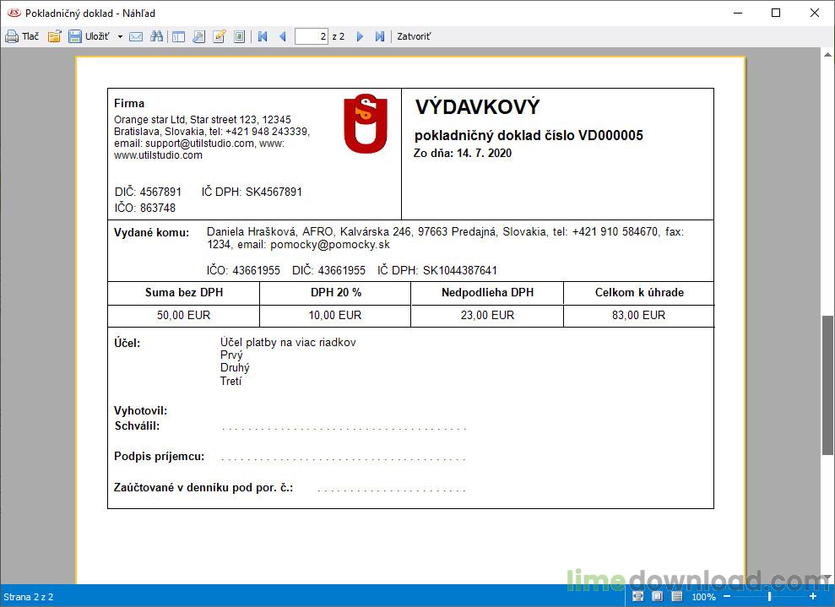835x607 pixels.
Task: Click Zatvoriť to close preview
Action: coord(414,36)
